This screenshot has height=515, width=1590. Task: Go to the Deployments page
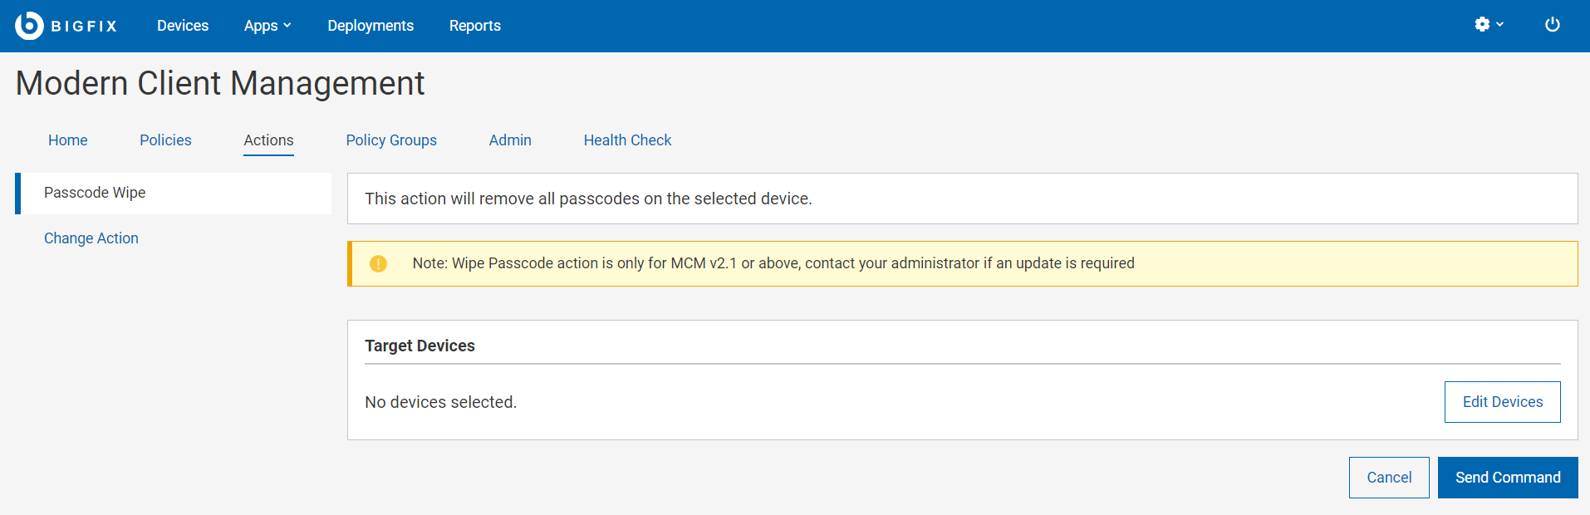[x=371, y=26]
